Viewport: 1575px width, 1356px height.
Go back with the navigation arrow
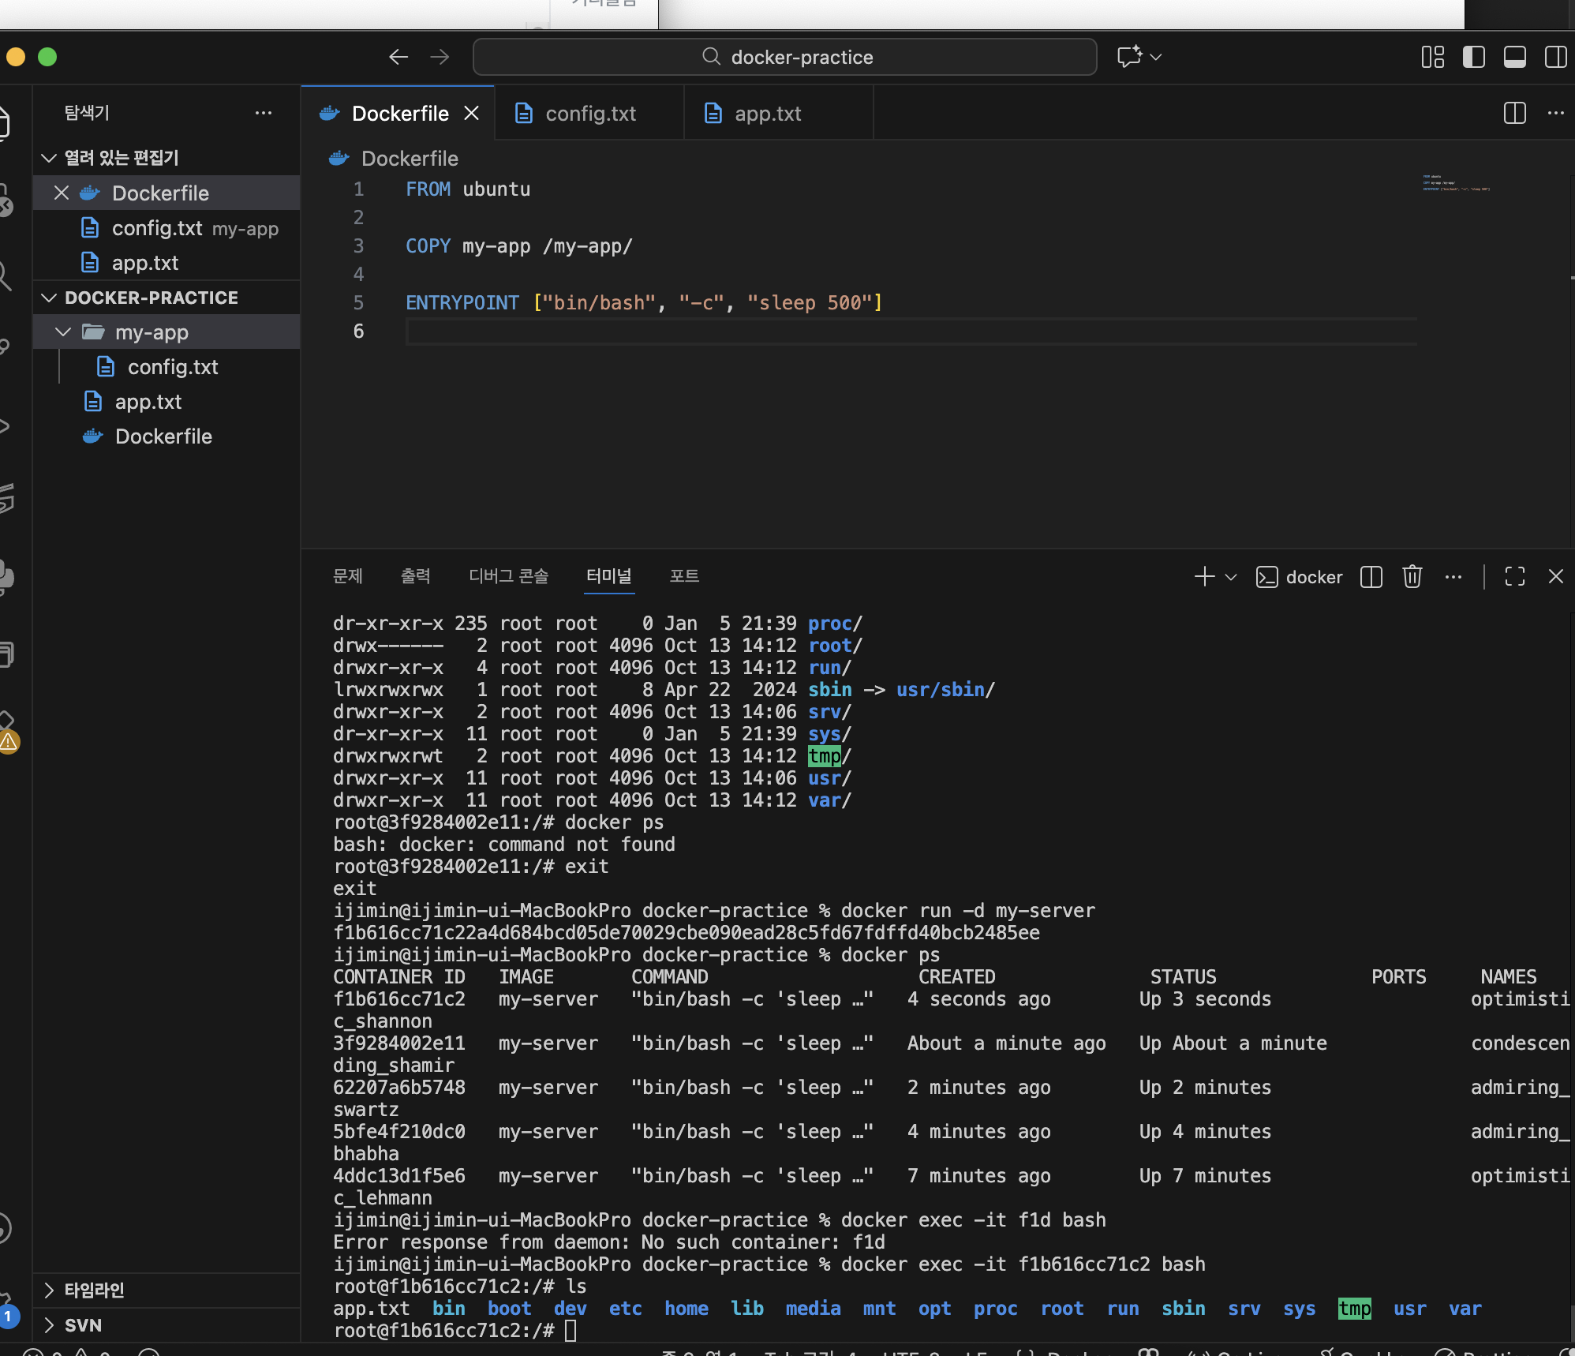tap(398, 57)
